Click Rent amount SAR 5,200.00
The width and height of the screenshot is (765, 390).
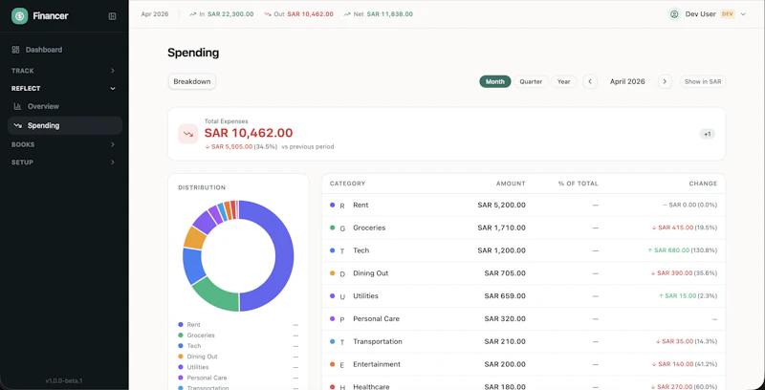[x=501, y=206]
